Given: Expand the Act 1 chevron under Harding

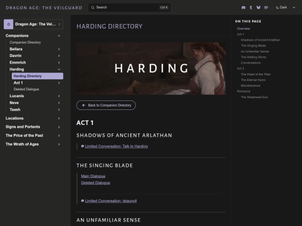Looking at the screenshot, I should click(x=59, y=83).
